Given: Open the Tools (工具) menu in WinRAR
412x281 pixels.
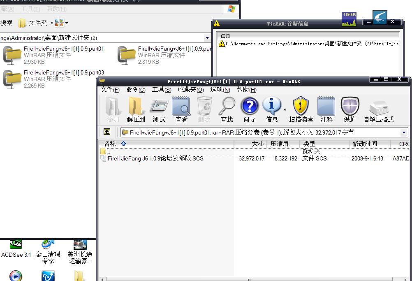Looking at the screenshot, I should pyautogui.click(x=162, y=90).
